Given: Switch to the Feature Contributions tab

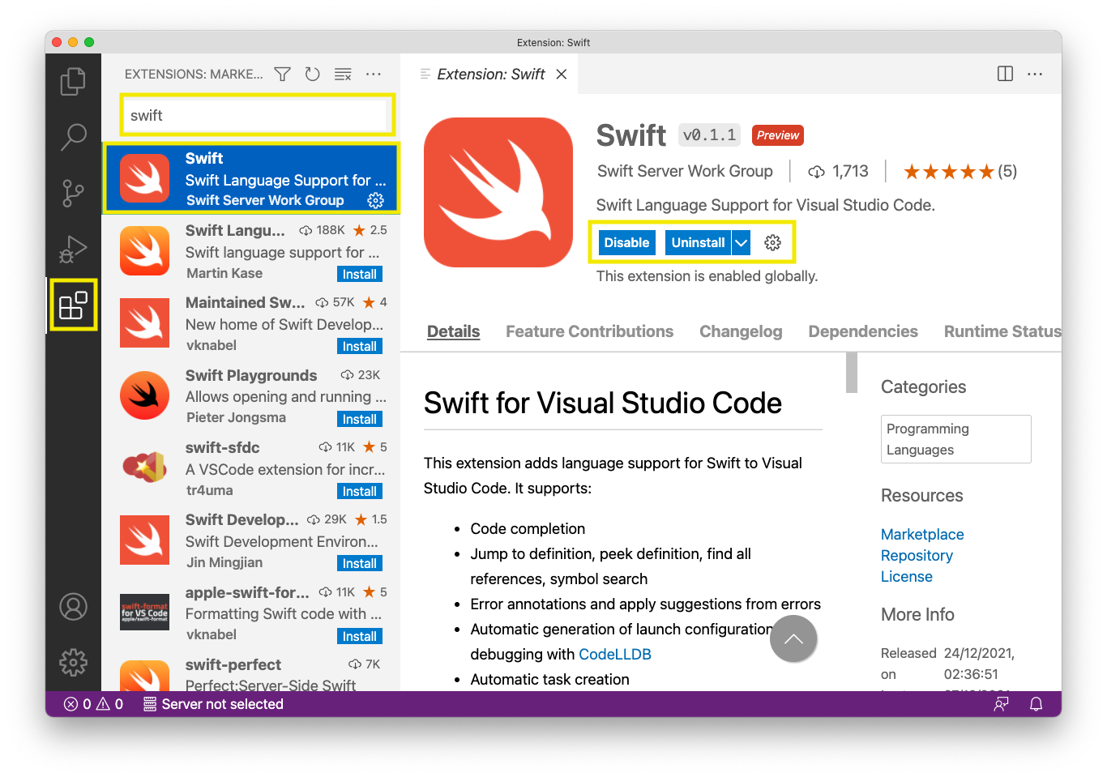Looking at the screenshot, I should point(589,331).
